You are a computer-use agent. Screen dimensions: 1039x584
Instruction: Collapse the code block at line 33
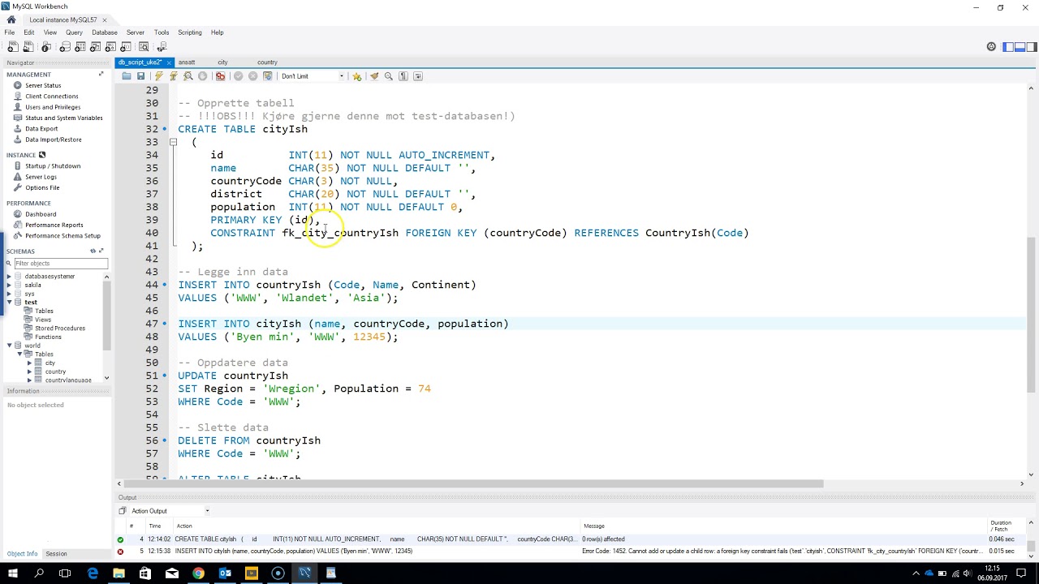(173, 142)
